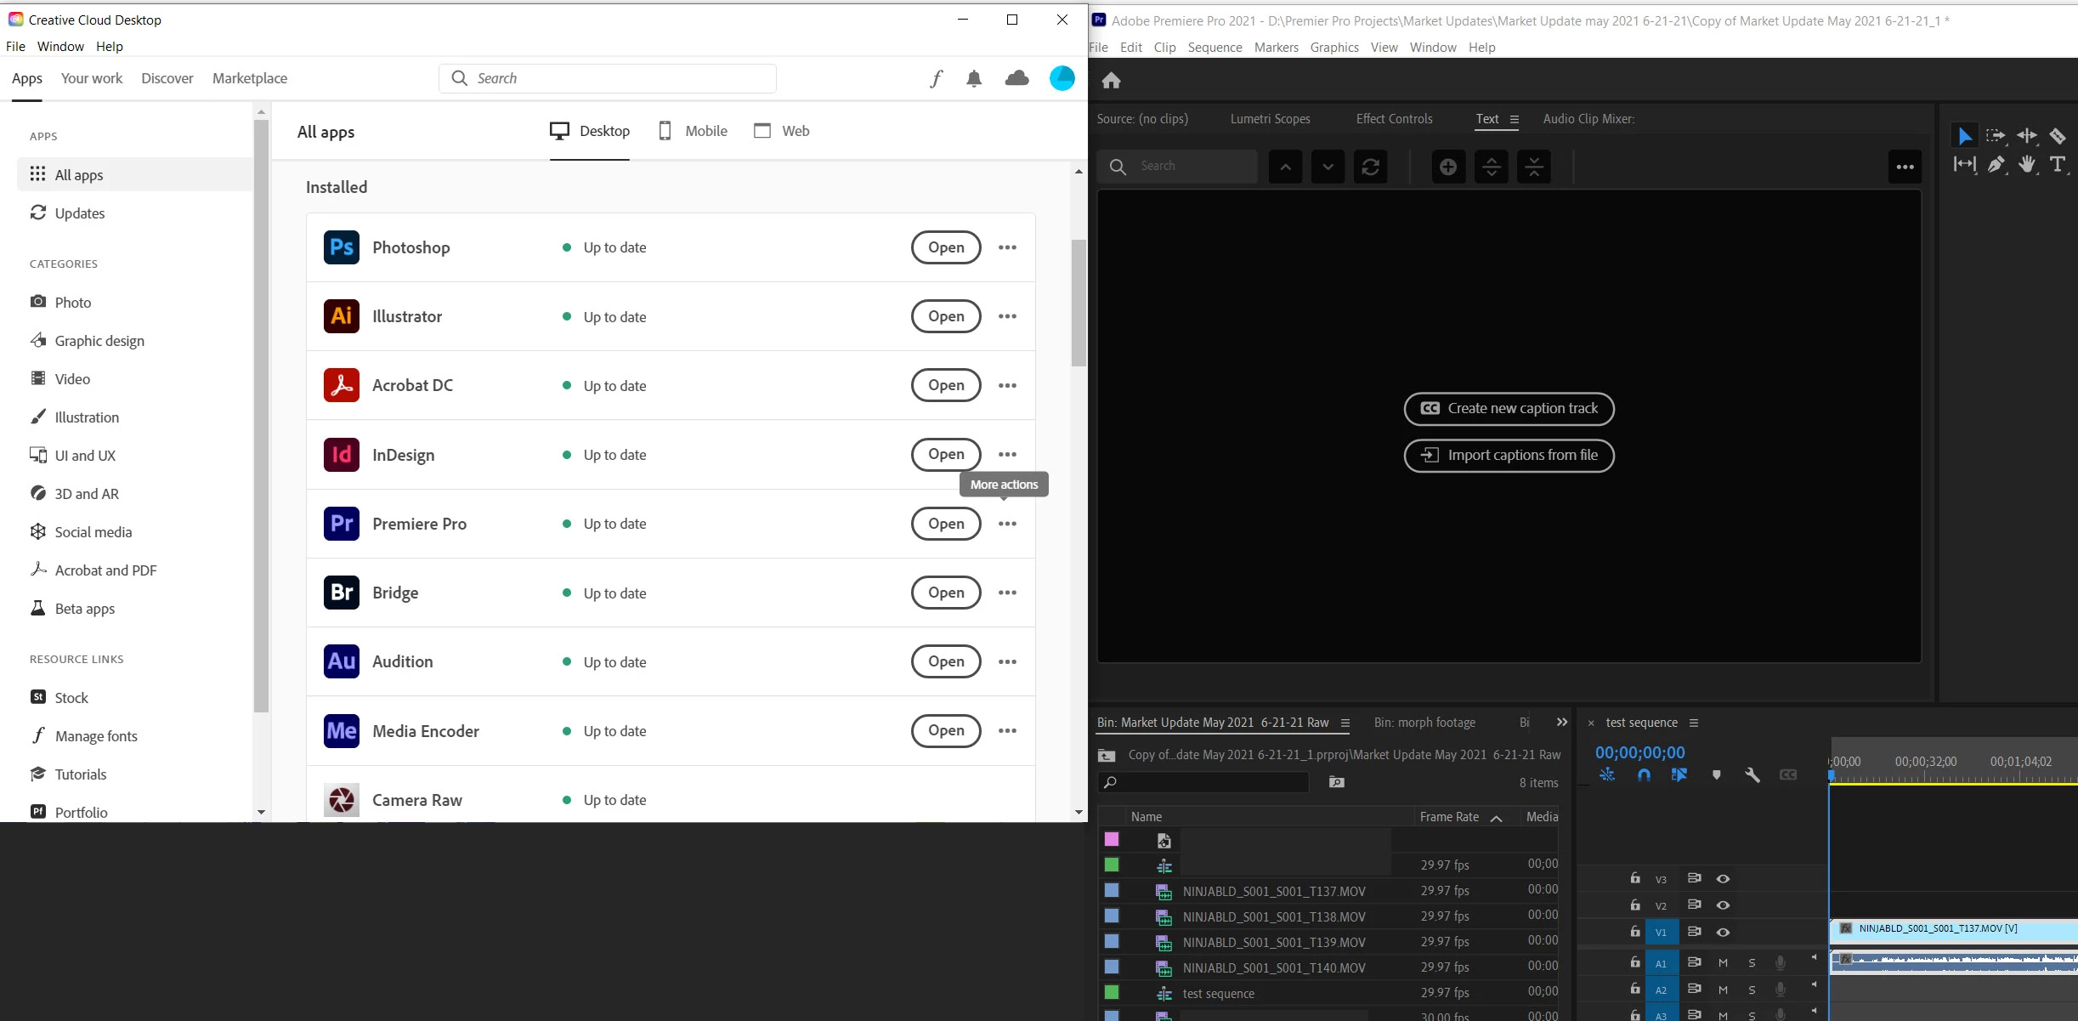Open test sequence panel menu

click(1694, 723)
